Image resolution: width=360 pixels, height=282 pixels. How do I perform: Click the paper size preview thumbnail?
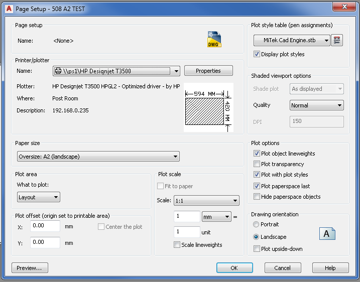point(208,107)
